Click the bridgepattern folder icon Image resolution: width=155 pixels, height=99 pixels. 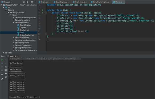[16, 23]
